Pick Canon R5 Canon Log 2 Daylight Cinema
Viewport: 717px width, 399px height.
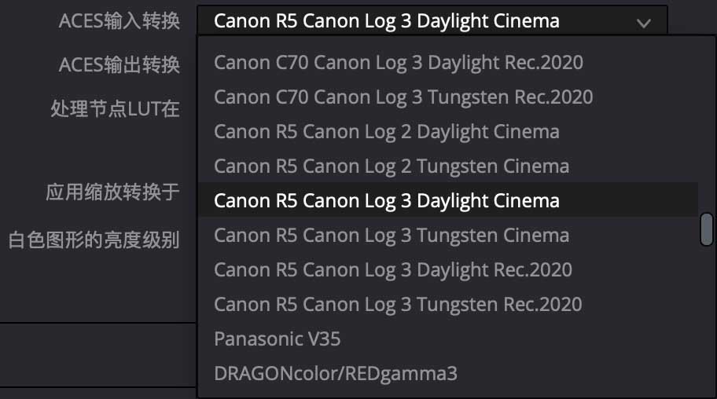point(387,131)
